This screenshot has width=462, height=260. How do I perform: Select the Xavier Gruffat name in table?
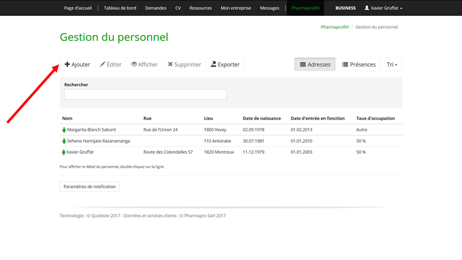click(80, 152)
